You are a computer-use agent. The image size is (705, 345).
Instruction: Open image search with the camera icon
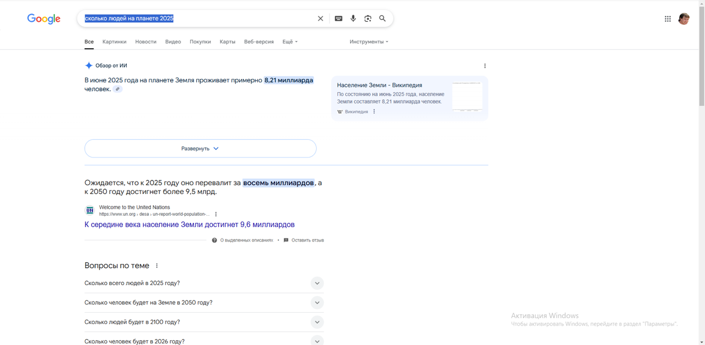(368, 18)
